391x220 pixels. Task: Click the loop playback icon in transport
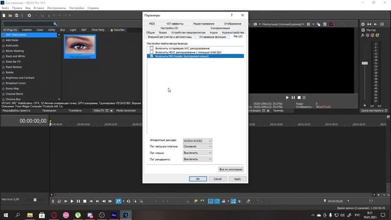coord(59,201)
